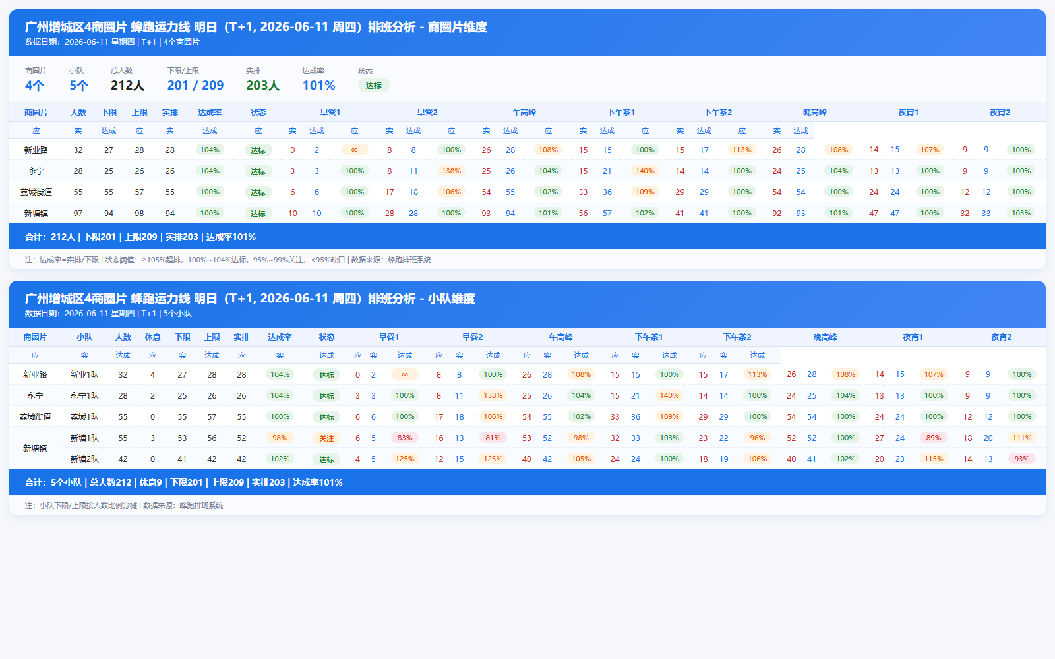
Task: Click 永宁 row label in 商圈片维度 table
Action: point(36,171)
